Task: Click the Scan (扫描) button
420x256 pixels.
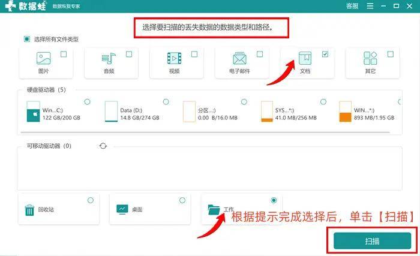Action: (x=372, y=240)
